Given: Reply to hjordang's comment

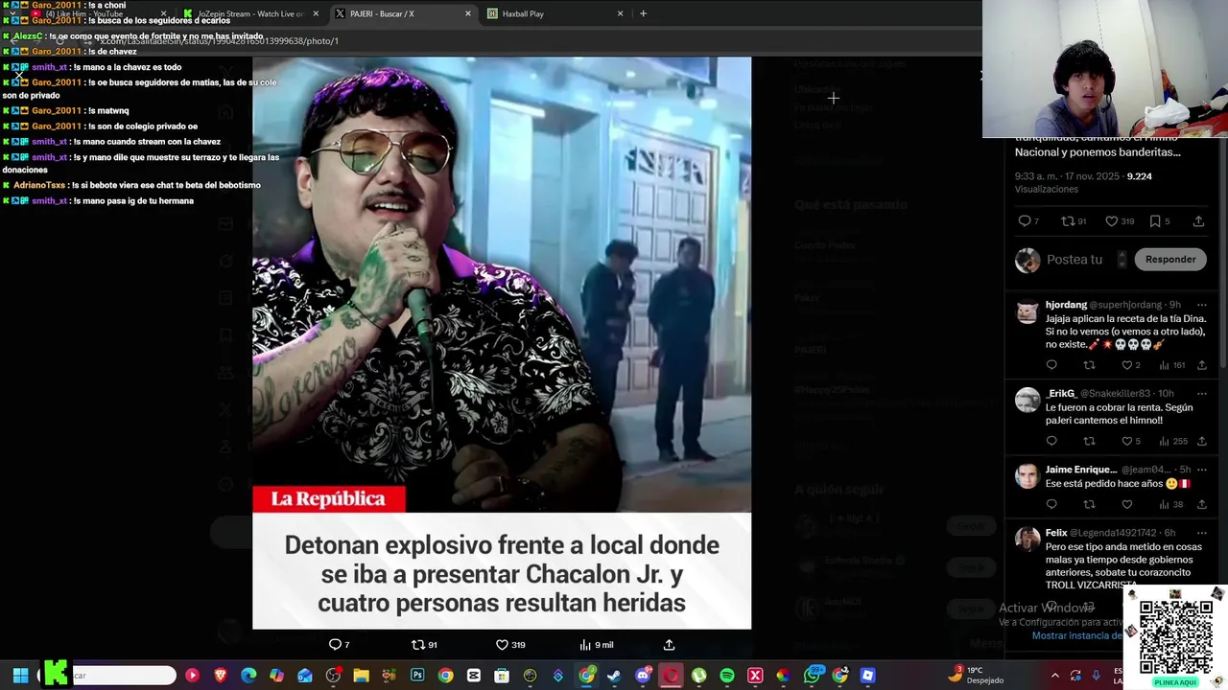Looking at the screenshot, I should click(x=1051, y=365).
